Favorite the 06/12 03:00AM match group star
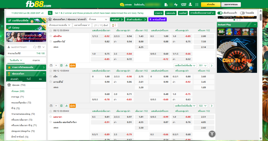This screenshot has height=141, width=268. [51, 31]
